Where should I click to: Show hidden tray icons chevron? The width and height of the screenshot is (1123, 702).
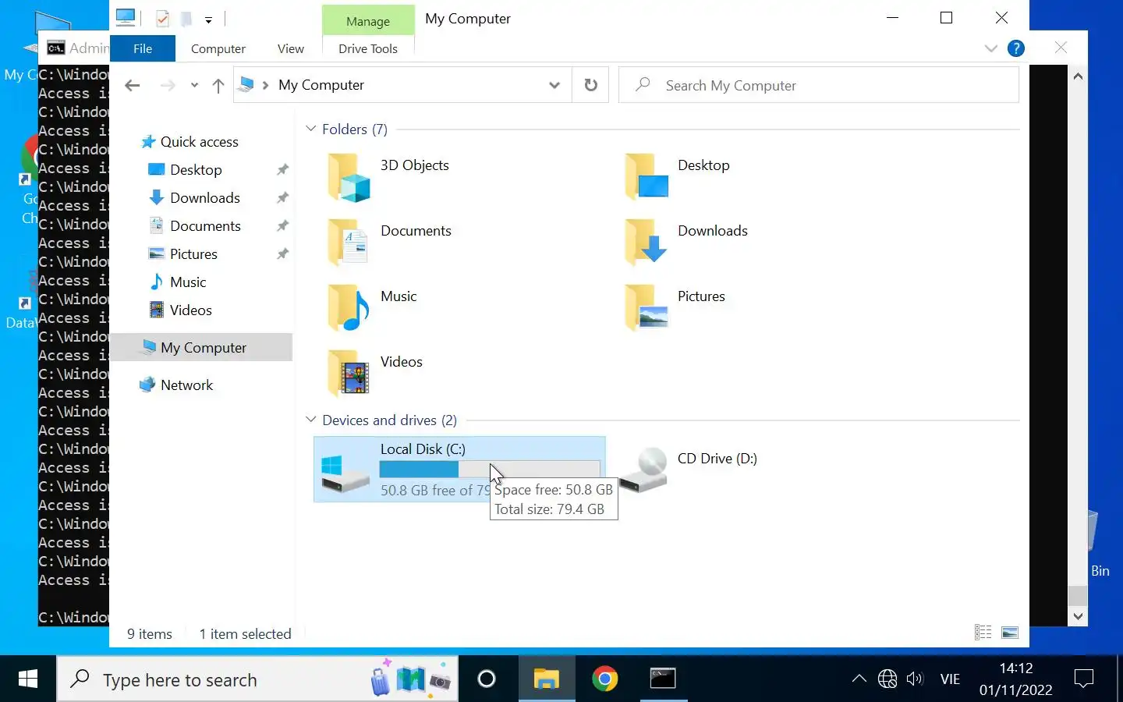click(859, 679)
